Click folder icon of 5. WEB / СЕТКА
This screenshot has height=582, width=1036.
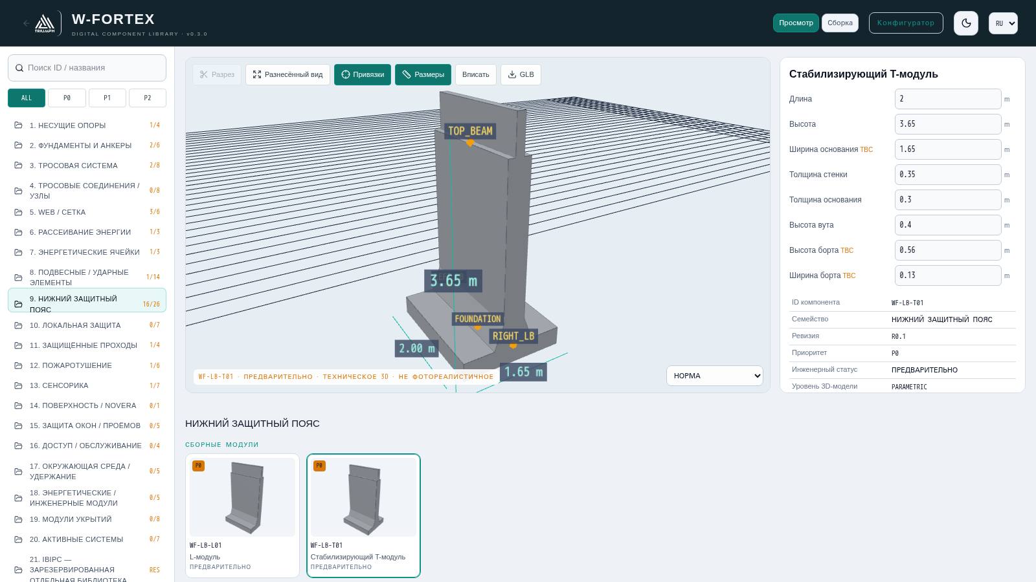[x=18, y=212]
